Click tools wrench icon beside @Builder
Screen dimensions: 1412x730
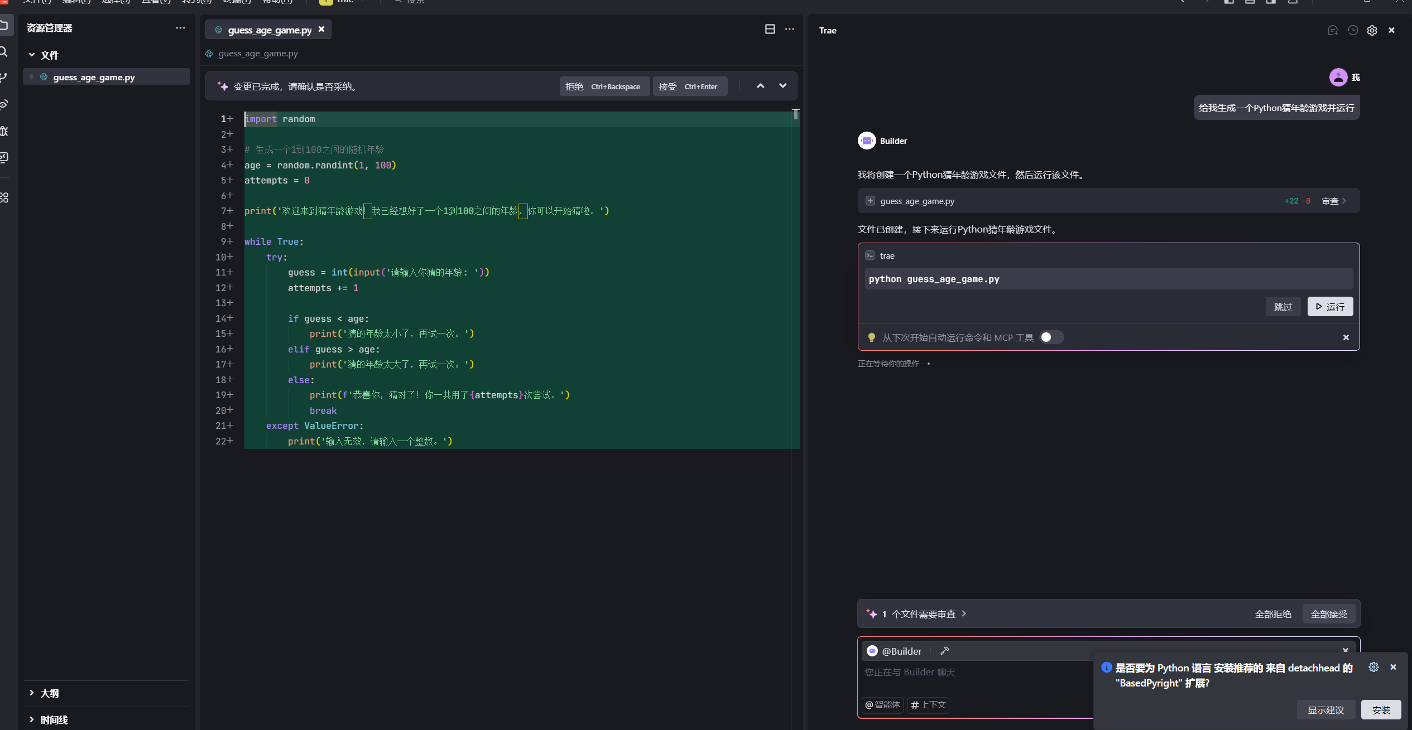pyautogui.click(x=945, y=651)
